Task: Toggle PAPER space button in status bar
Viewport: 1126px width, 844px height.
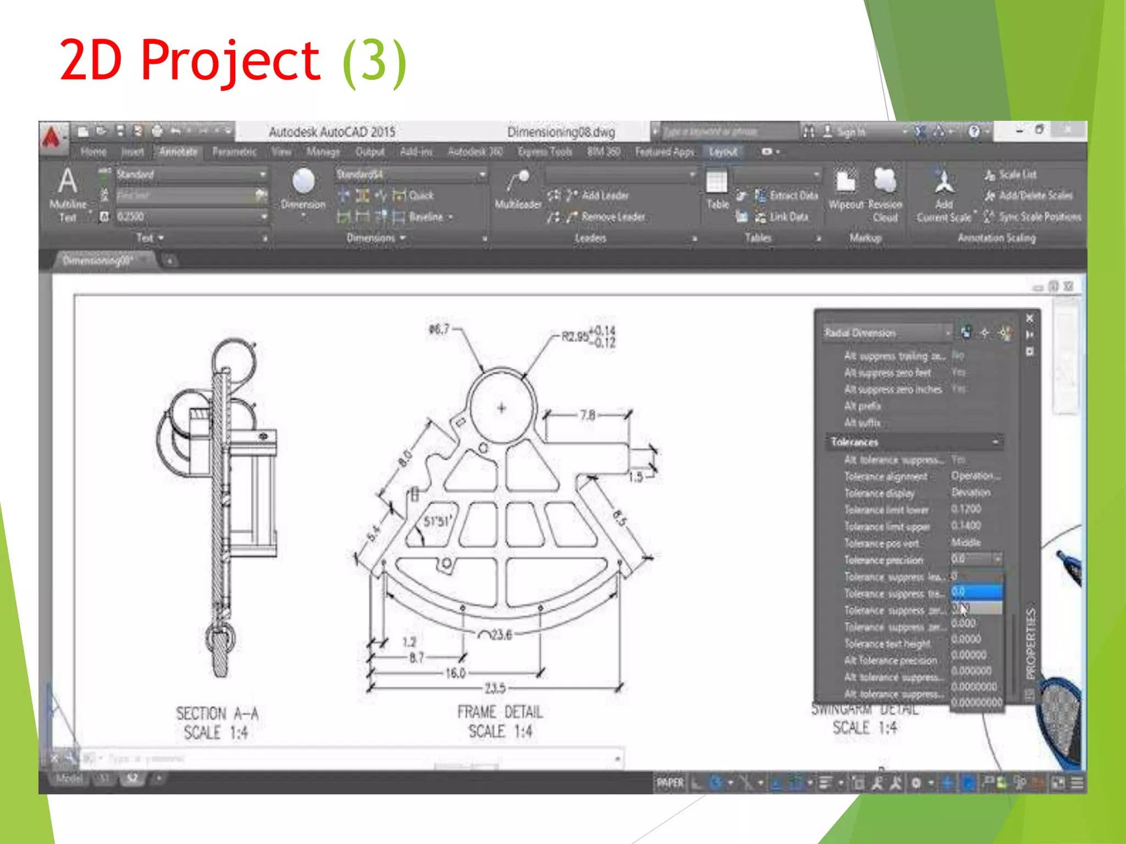Action: (x=670, y=783)
